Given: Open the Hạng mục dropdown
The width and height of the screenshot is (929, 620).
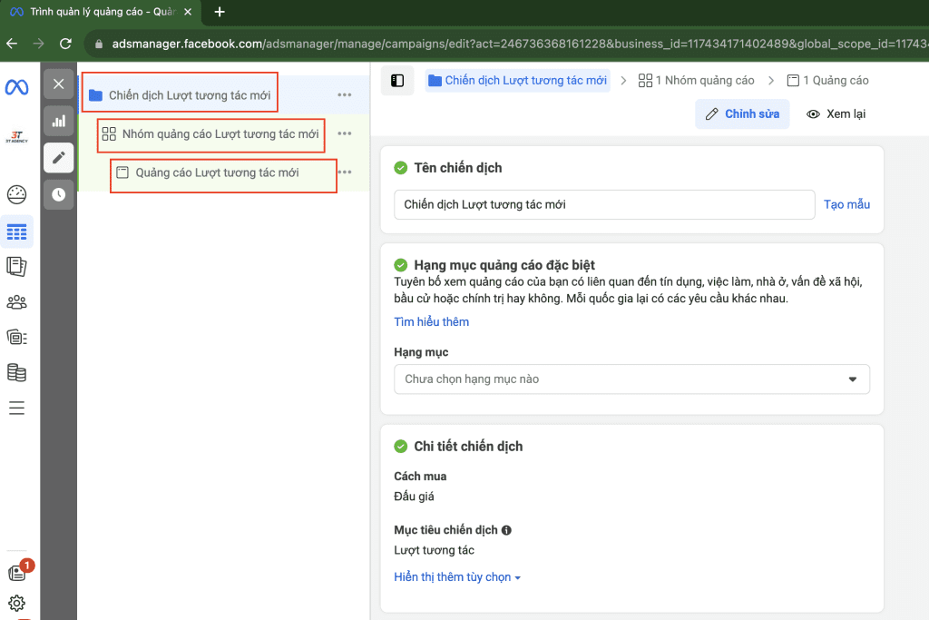Looking at the screenshot, I should pos(631,379).
